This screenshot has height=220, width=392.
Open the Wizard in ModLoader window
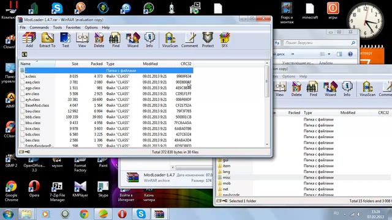(x=133, y=40)
